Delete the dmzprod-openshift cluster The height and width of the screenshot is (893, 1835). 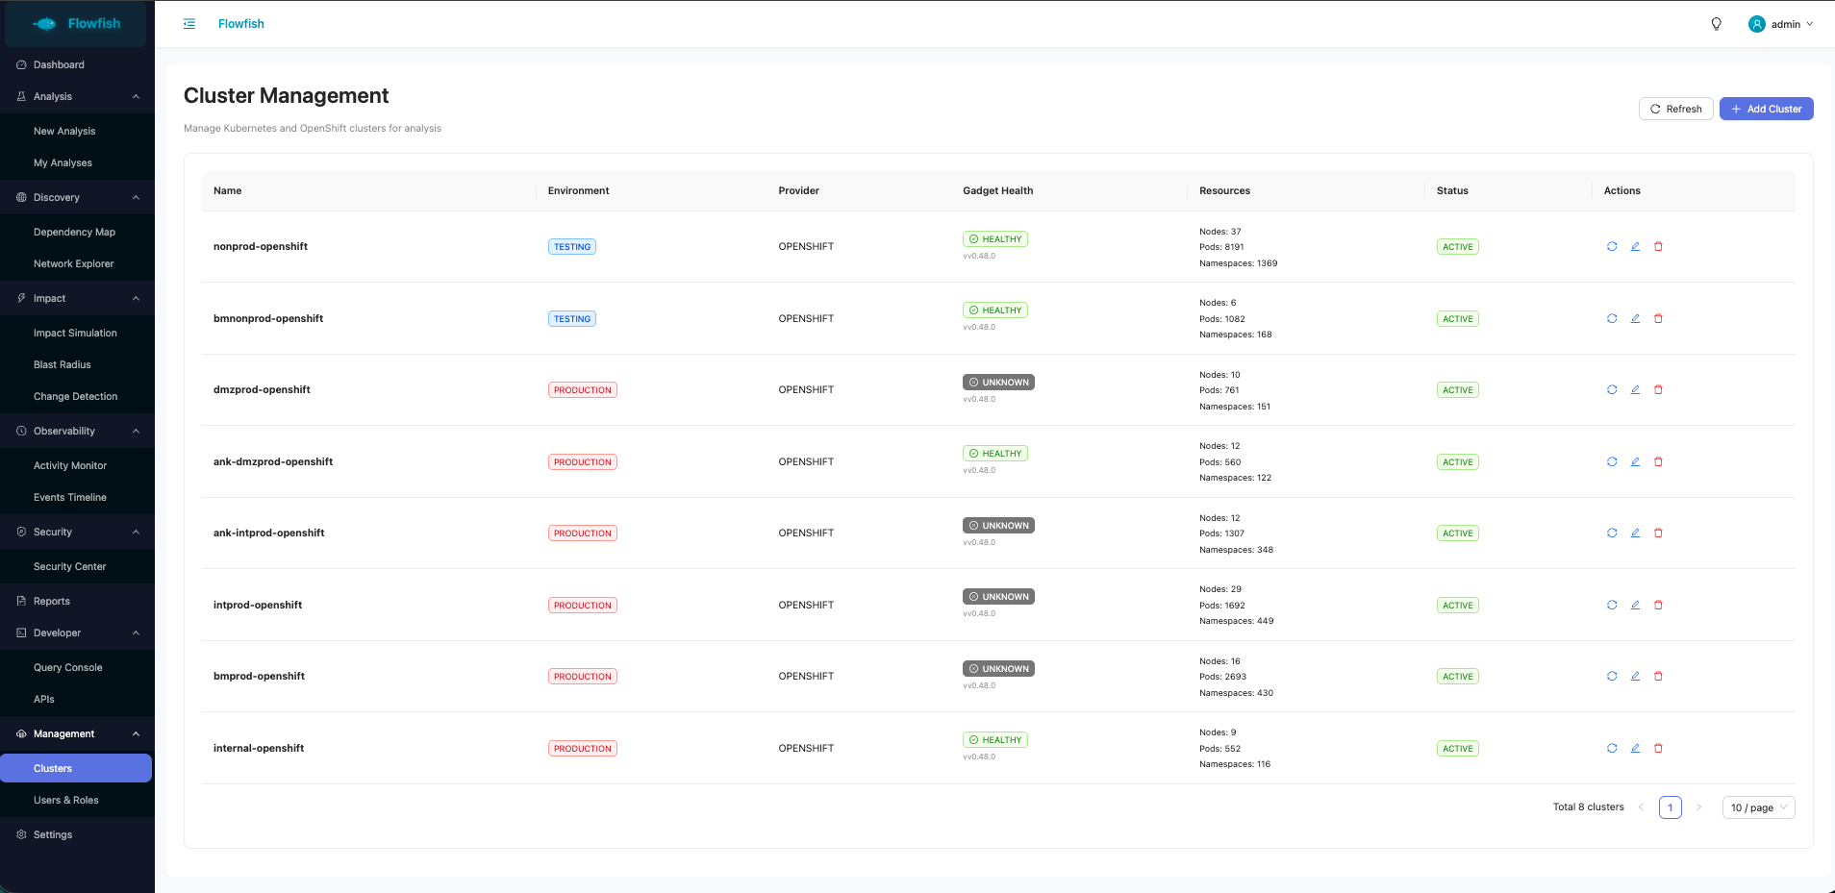click(1658, 389)
